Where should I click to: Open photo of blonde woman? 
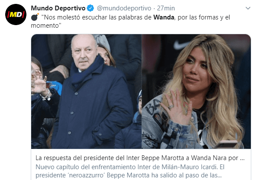click(196, 91)
